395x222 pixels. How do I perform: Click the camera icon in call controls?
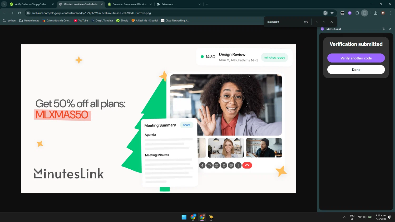click(x=209, y=165)
